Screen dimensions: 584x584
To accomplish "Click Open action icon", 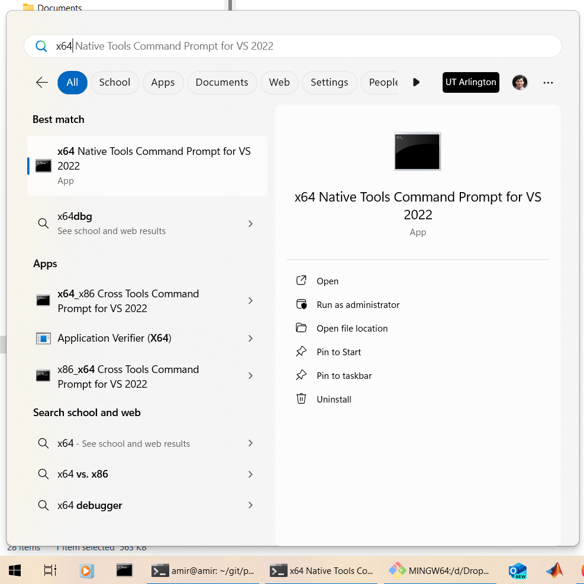I will pyautogui.click(x=301, y=280).
